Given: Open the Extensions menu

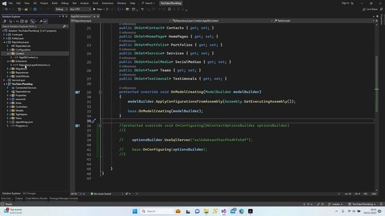Looking at the screenshot, I should 108,3.
